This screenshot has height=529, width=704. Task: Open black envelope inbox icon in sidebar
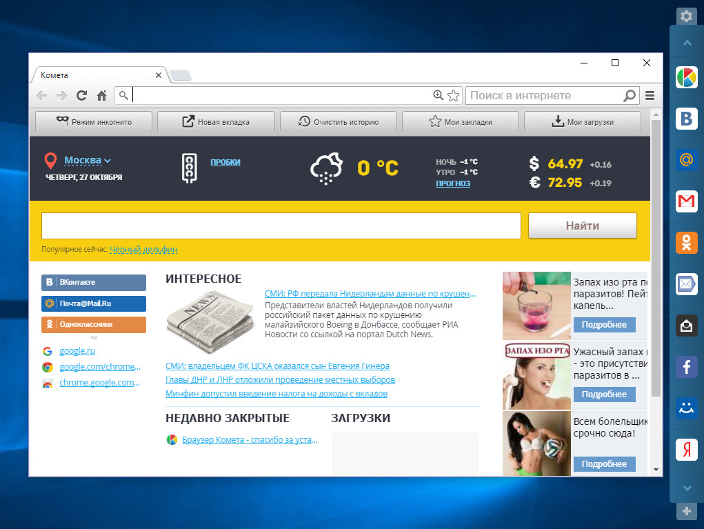coord(687,326)
